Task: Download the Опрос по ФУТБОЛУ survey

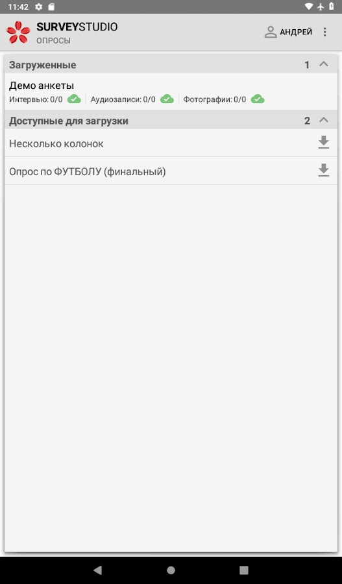Action: (x=324, y=170)
